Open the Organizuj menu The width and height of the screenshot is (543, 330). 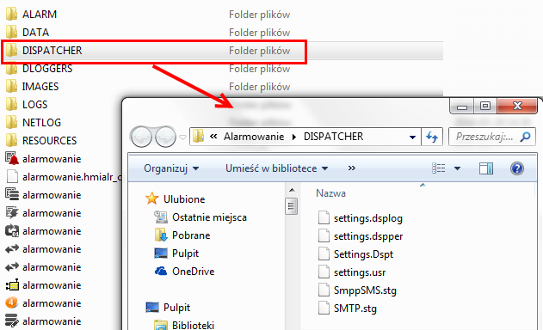(171, 168)
